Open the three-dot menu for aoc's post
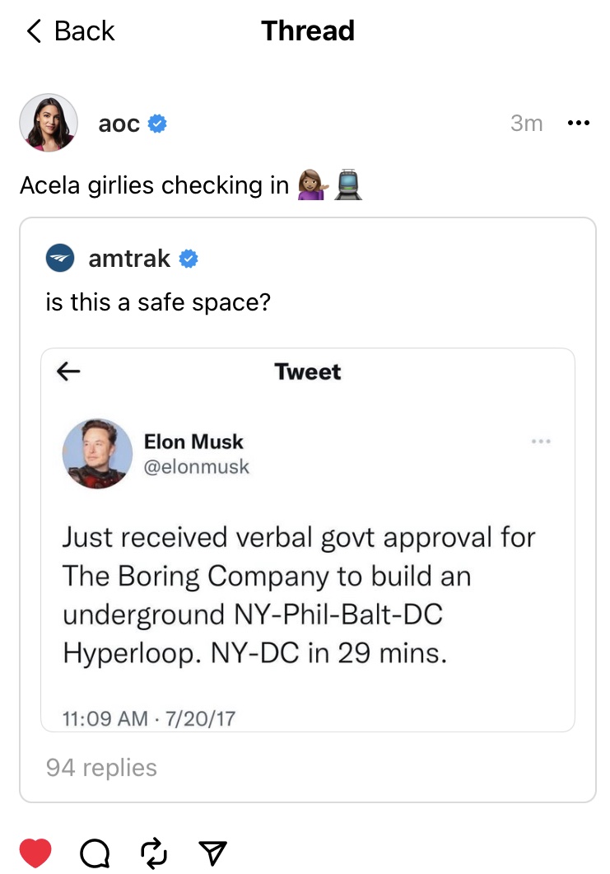Viewport: 610px width, 874px height. coord(579,124)
